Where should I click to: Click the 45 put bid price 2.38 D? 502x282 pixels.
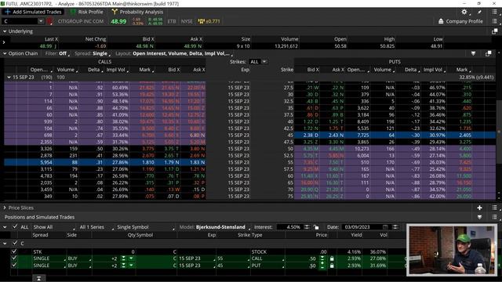[311, 135]
